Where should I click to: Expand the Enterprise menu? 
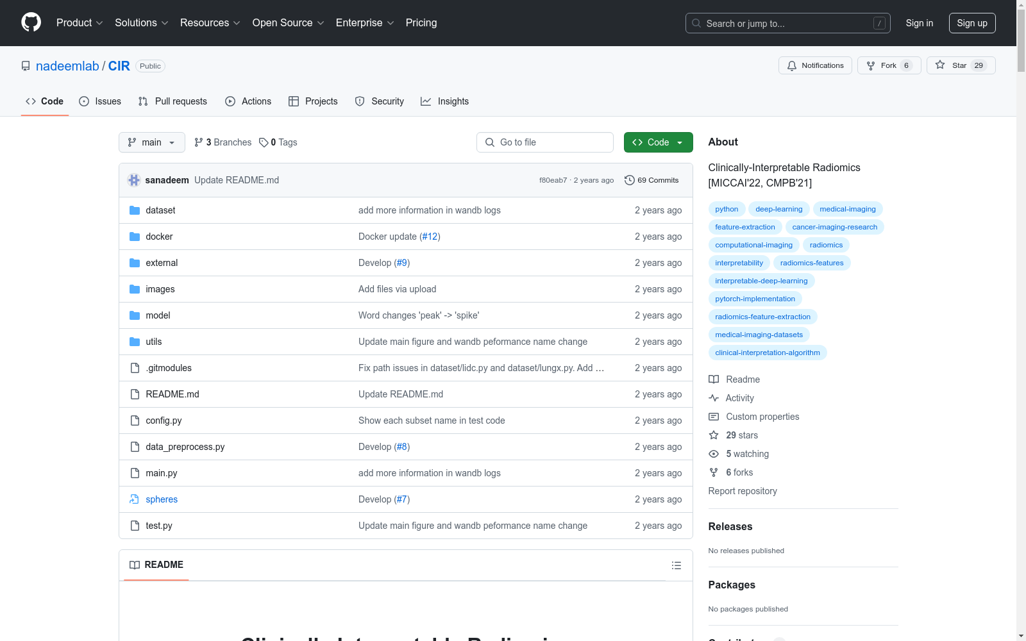pos(365,23)
